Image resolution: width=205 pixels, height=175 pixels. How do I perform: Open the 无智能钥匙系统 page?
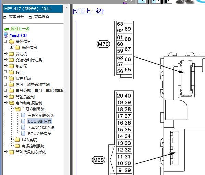coord(41,128)
